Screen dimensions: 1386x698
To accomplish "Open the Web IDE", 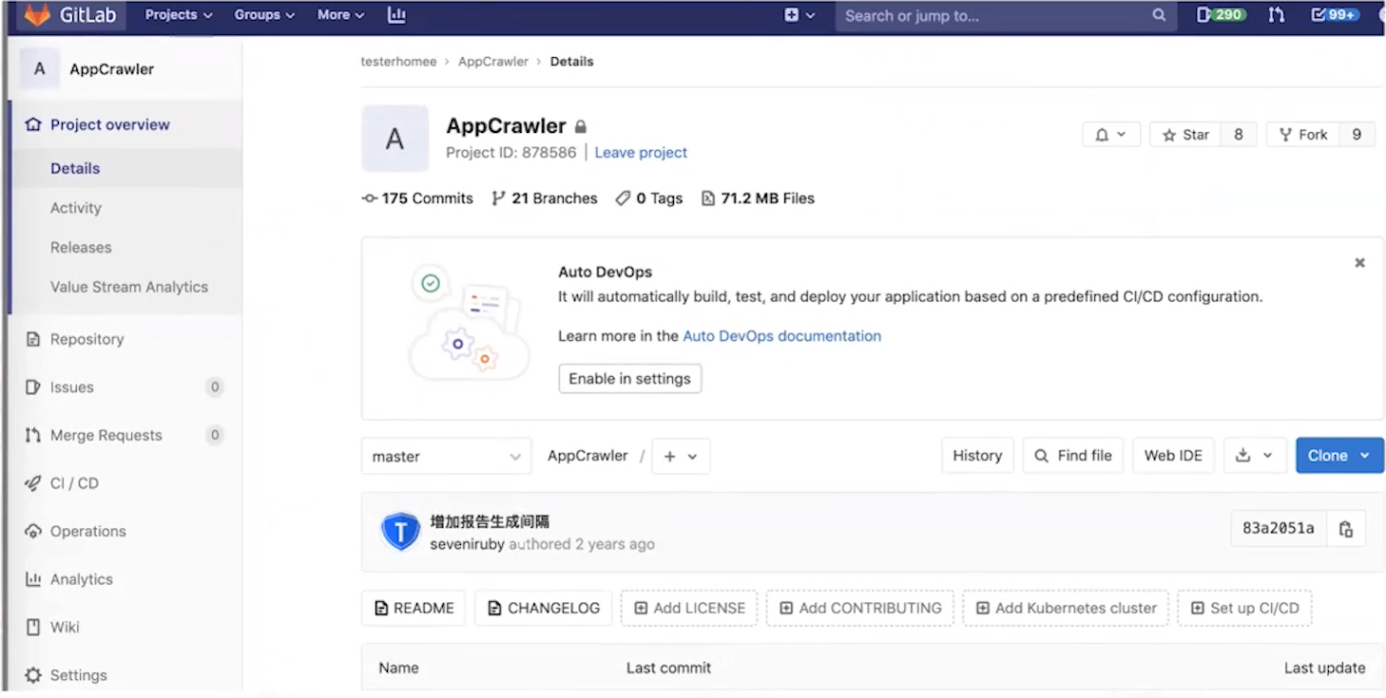I will pyautogui.click(x=1173, y=456).
